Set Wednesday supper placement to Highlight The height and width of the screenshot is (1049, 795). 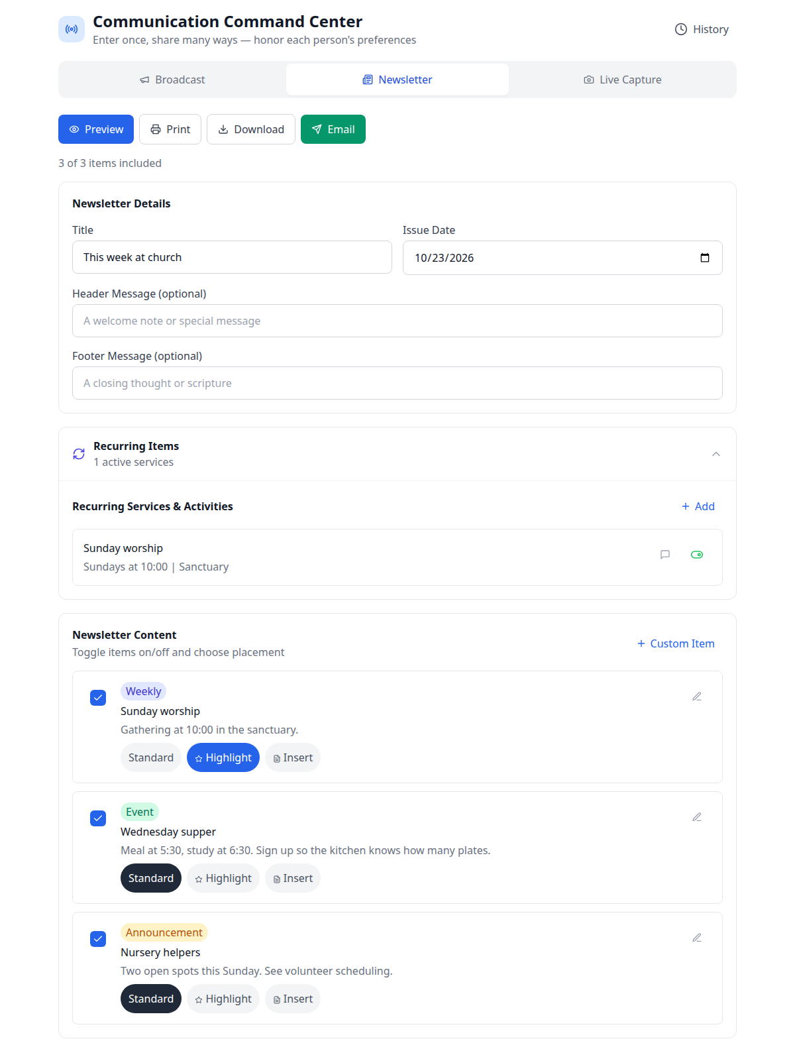point(223,878)
